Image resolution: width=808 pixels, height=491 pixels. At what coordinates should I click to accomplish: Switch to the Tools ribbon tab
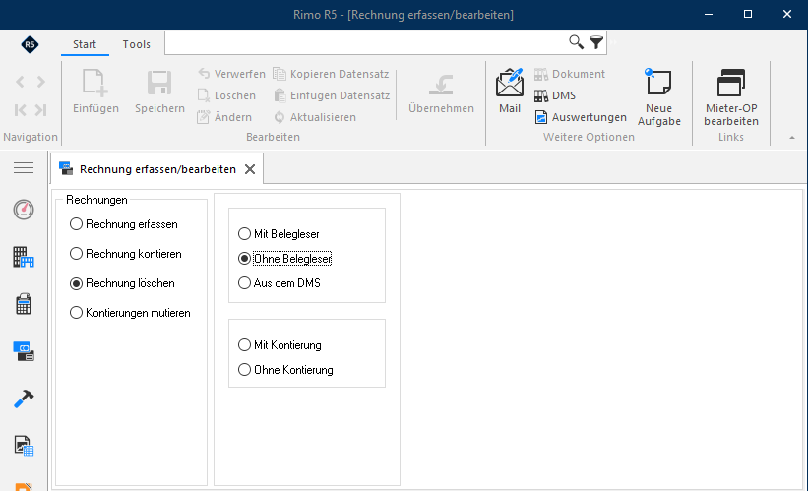[137, 44]
